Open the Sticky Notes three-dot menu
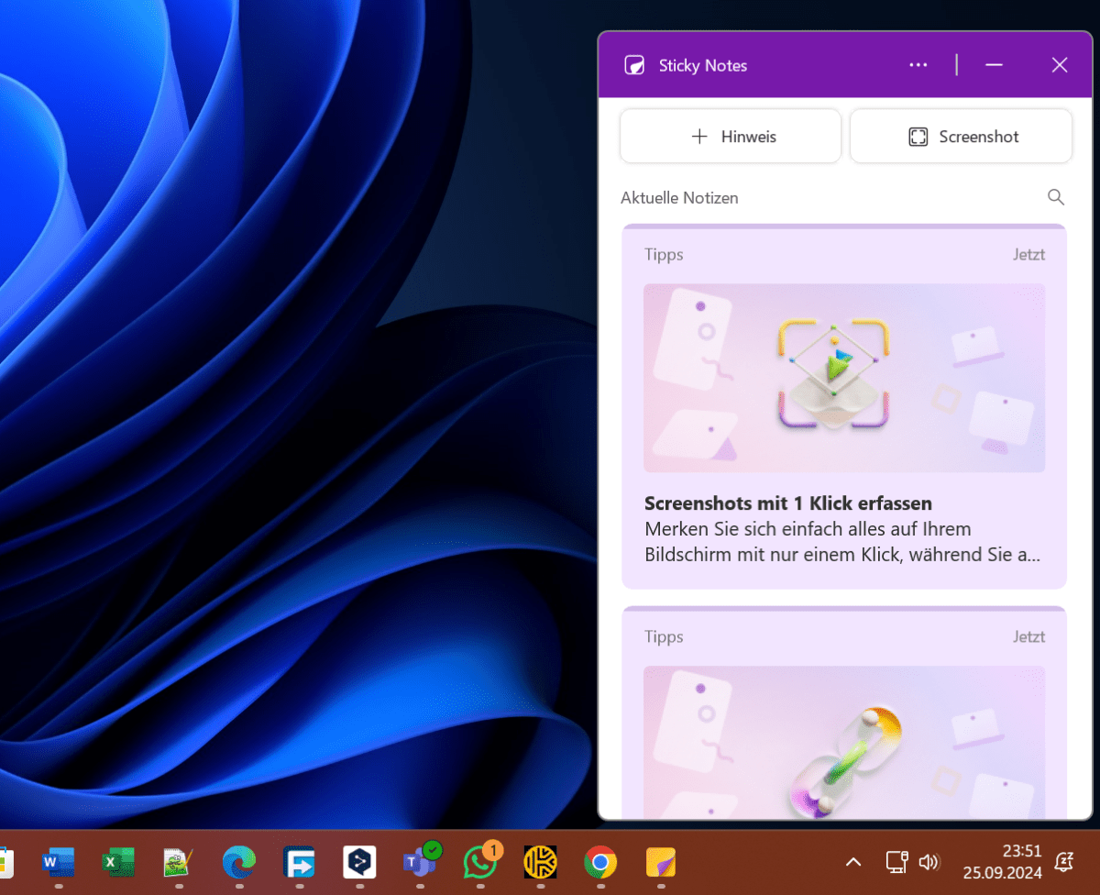Image resolution: width=1100 pixels, height=895 pixels. pos(918,65)
